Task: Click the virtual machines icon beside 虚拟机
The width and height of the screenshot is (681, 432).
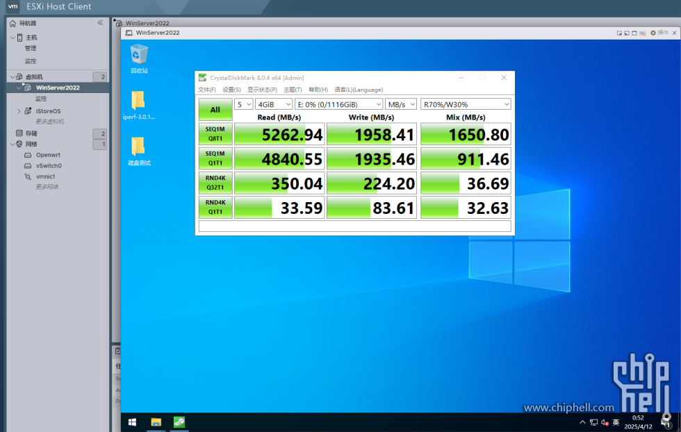Action: (19, 77)
